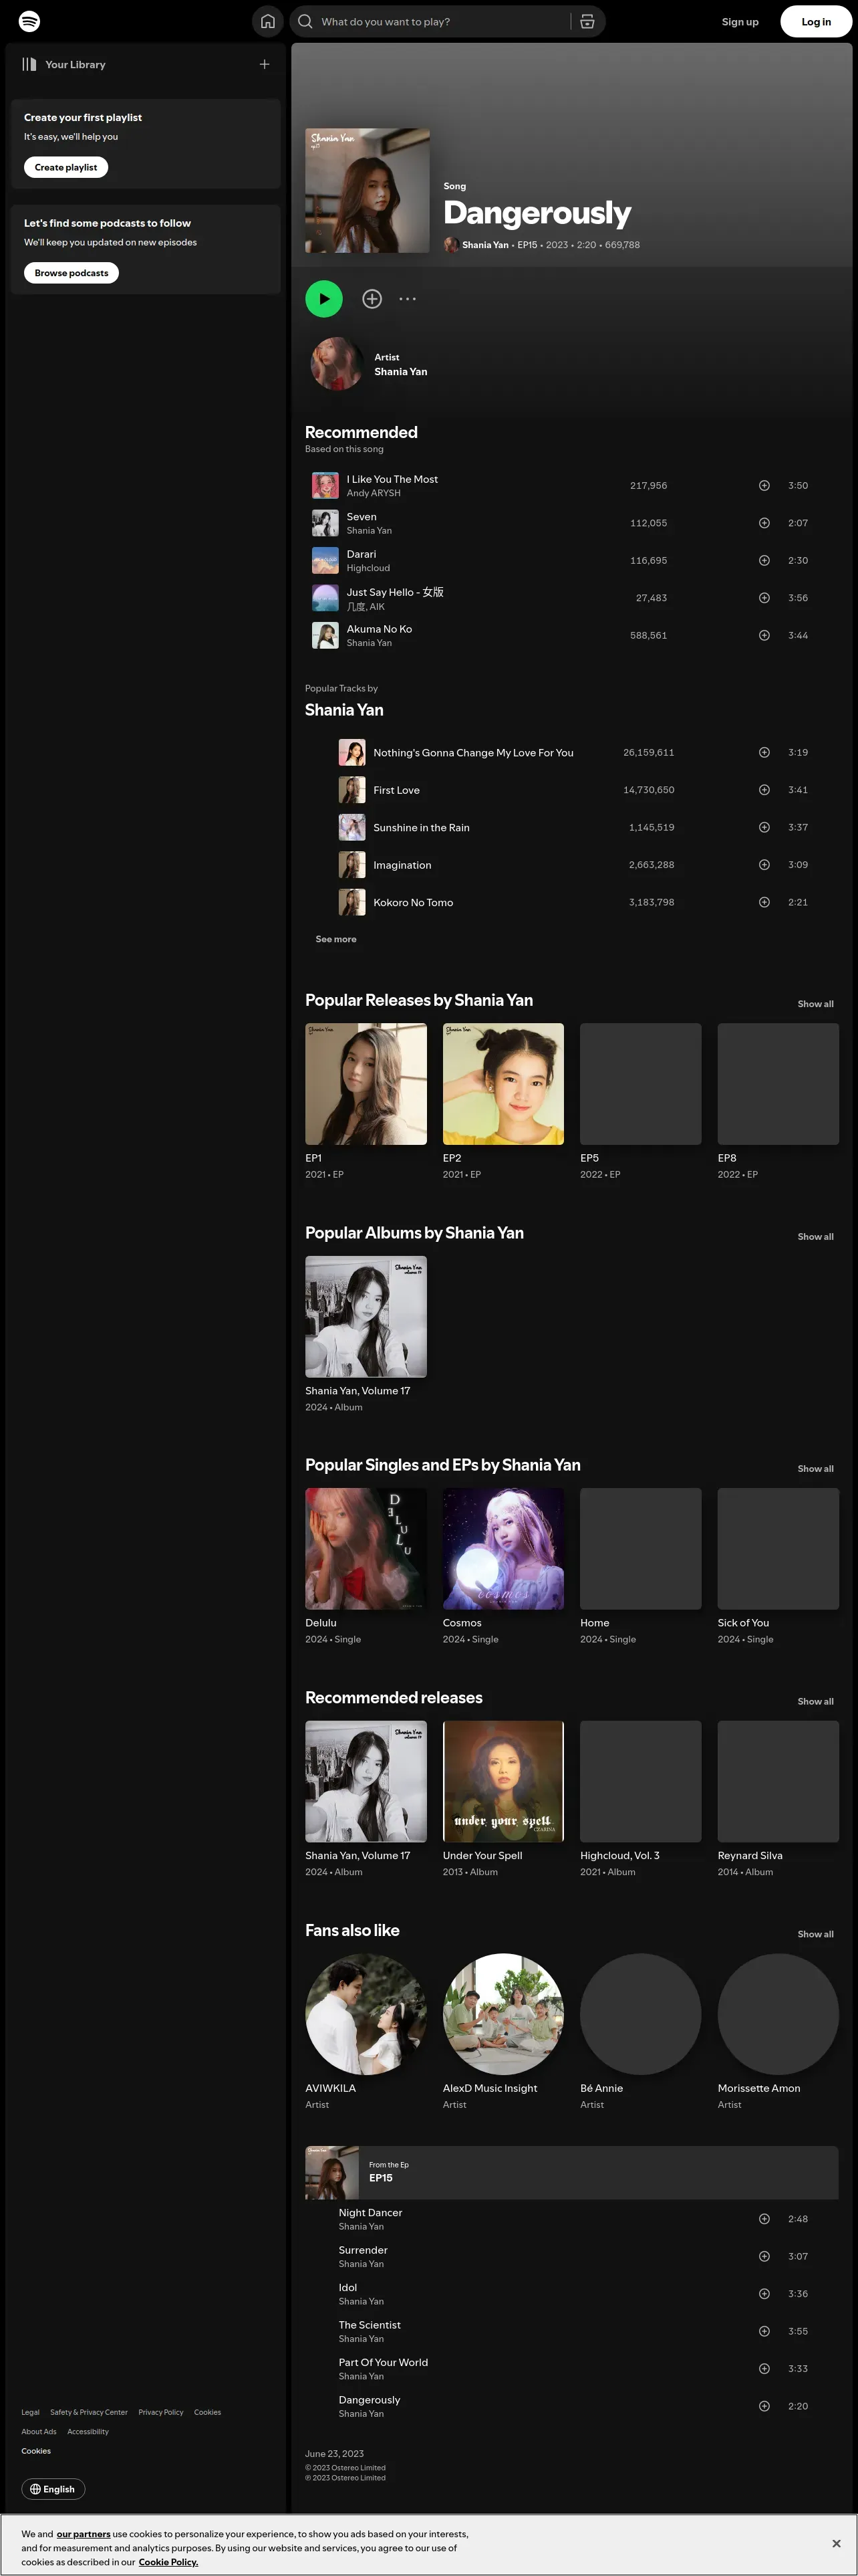Click Browse podcasts button

pyautogui.click(x=71, y=273)
